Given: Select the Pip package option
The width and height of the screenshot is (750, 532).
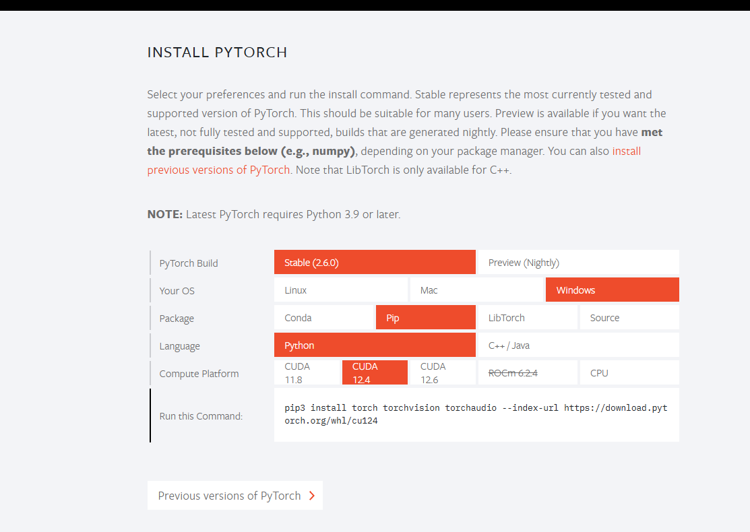Looking at the screenshot, I should point(425,318).
